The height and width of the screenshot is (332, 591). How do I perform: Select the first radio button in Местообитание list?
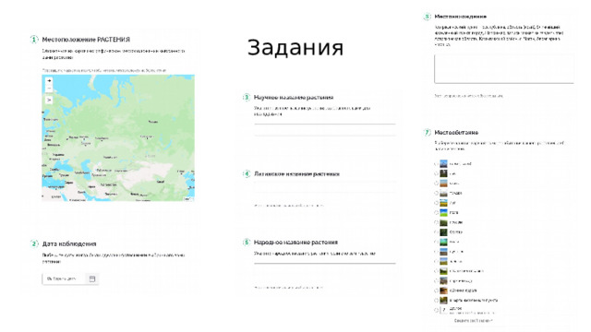437,164
